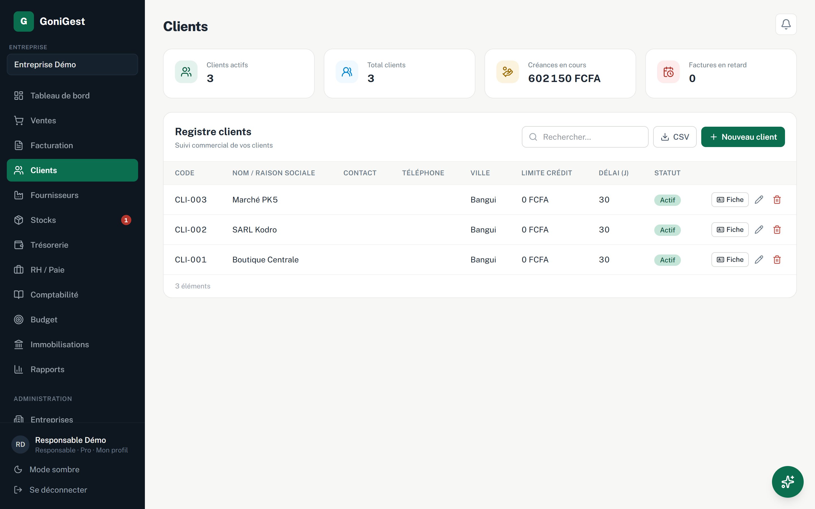This screenshot has width=815, height=509.
Task: Click the search magnifier icon
Action: point(533,137)
